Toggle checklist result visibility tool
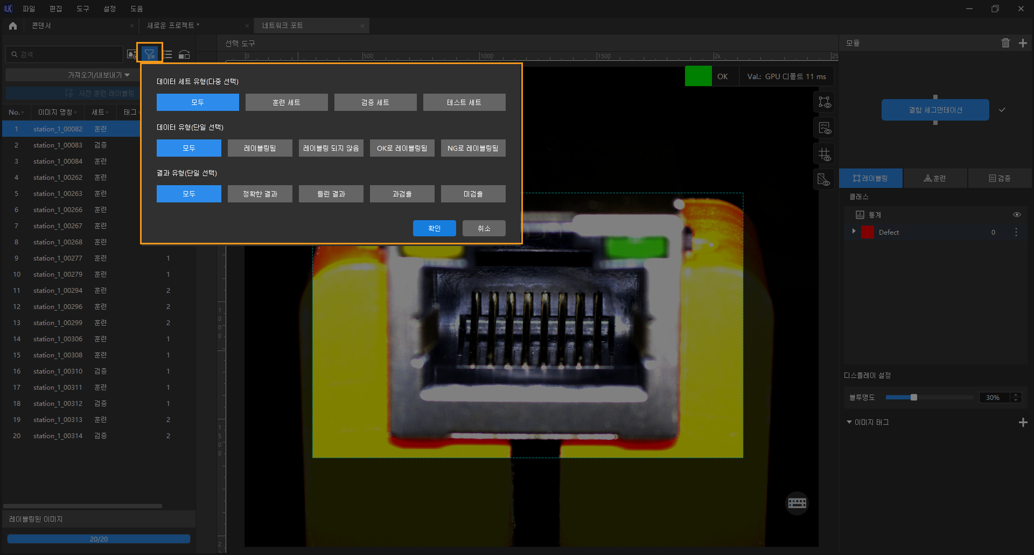 825,128
